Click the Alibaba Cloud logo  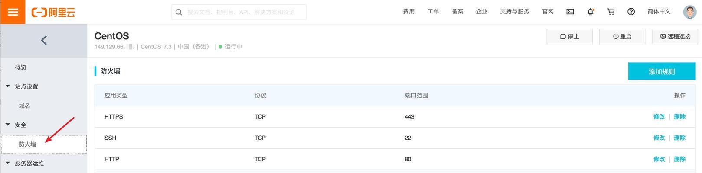tap(53, 12)
